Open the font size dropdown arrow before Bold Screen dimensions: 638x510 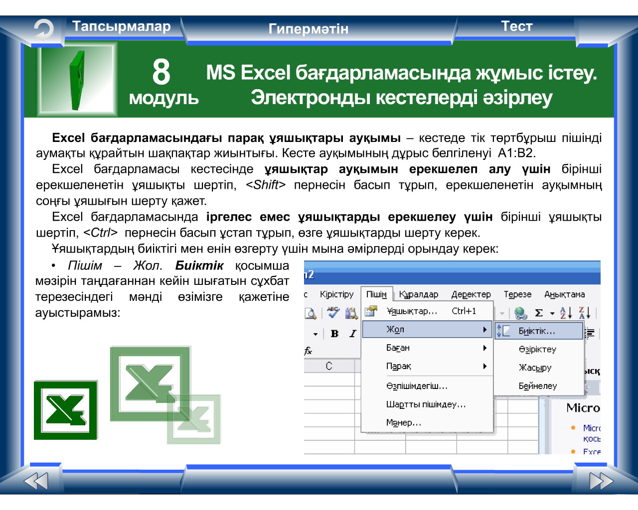pyautogui.click(x=316, y=334)
